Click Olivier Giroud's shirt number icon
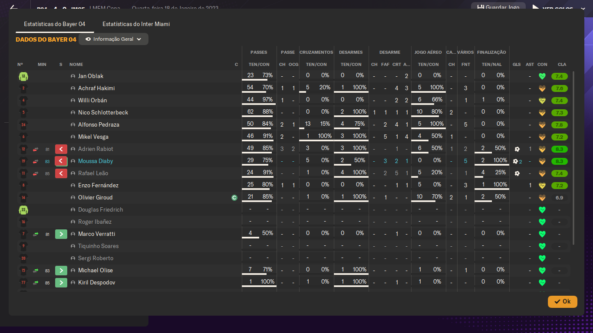Viewport: 593px width, 333px height. [x=23, y=198]
